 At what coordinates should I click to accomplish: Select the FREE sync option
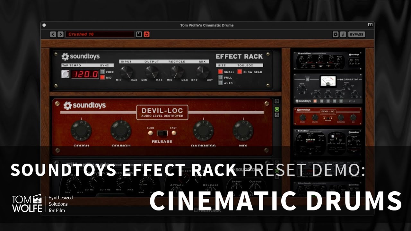pyautogui.click(x=102, y=72)
